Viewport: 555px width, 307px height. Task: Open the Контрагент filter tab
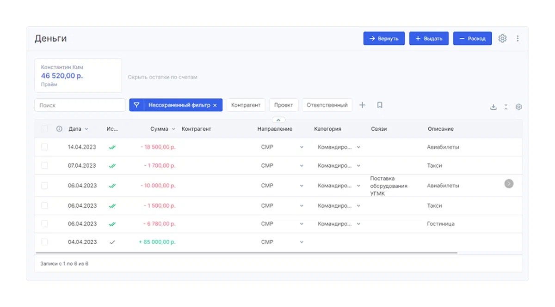[x=246, y=105]
